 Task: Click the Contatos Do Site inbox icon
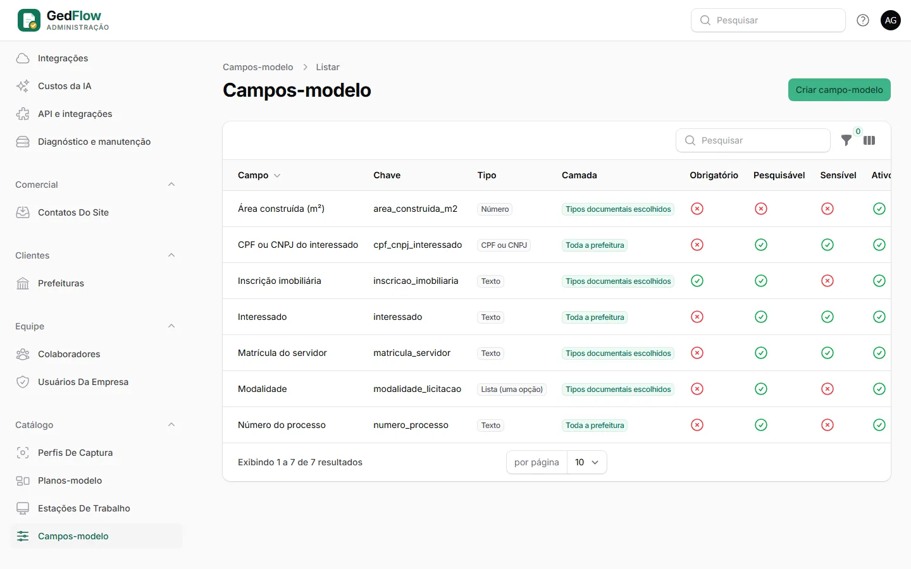coord(23,212)
